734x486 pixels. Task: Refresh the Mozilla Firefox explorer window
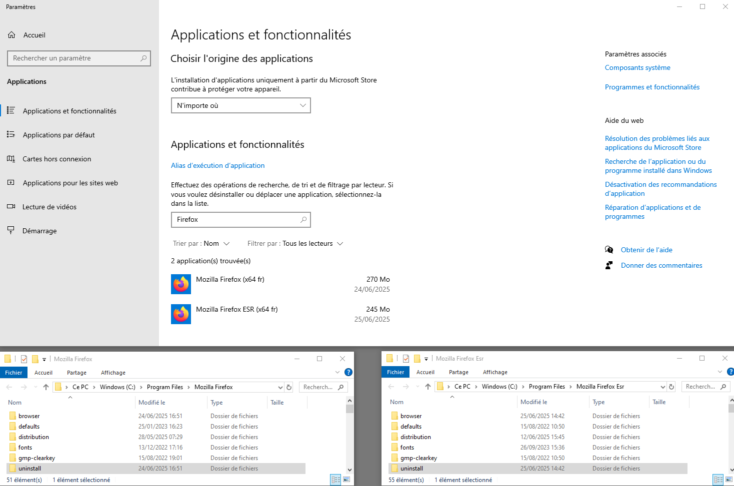coord(289,387)
